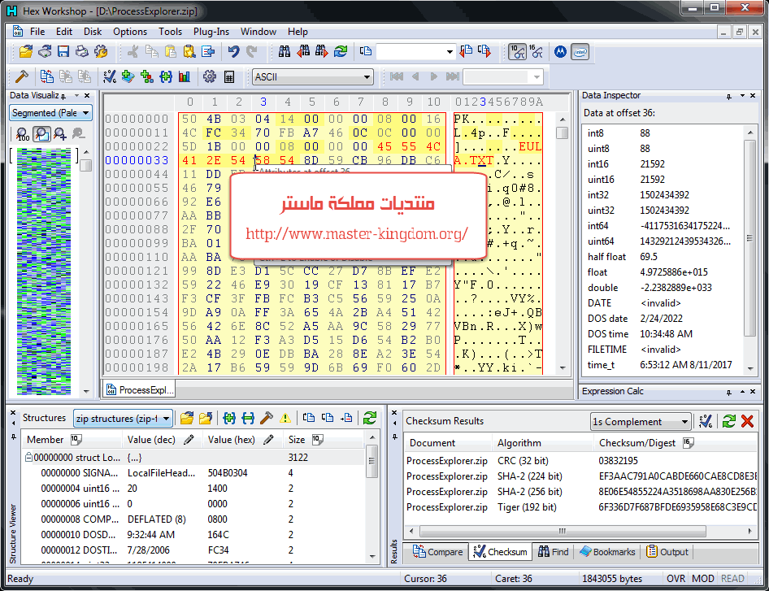Open the Data Visualizer panel options arrow
Image resolution: width=769 pixels, height=591 pixels.
[x=76, y=96]
